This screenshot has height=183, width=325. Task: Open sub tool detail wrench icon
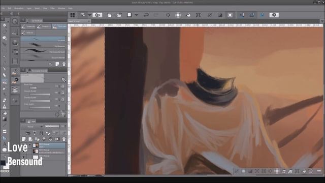(x=63, y=114)
